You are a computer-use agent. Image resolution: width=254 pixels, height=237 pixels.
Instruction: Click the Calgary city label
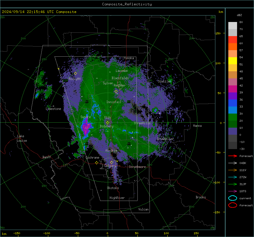click(x=110, y=166)
